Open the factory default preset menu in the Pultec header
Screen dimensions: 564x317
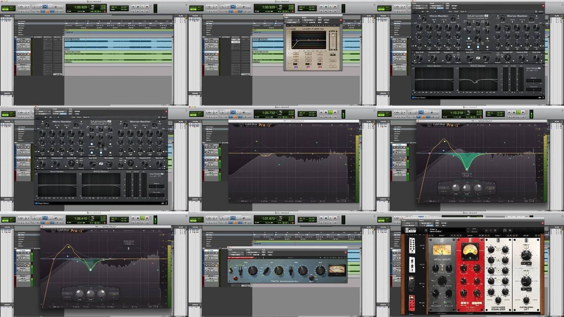[x=253, y=252]
